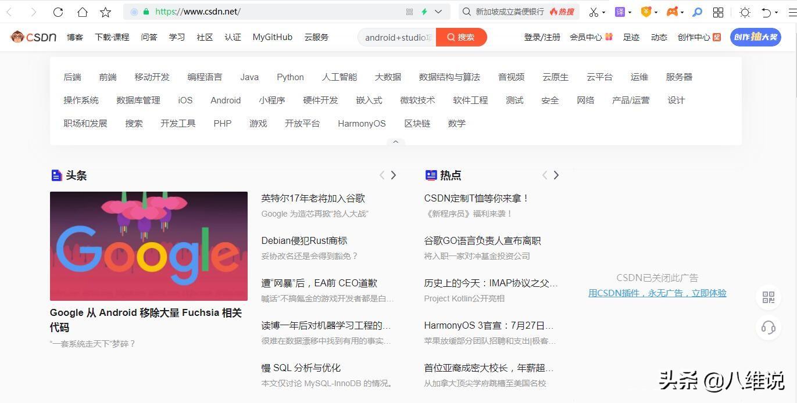
Task: Click the sidebar QR code icon
Action: (769, 298)
